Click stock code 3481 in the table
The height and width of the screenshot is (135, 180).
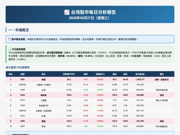pos(23,79)
